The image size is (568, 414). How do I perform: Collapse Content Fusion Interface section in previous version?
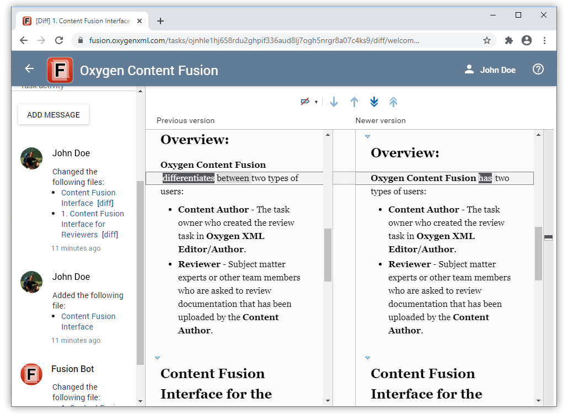[x=157, y=358]
